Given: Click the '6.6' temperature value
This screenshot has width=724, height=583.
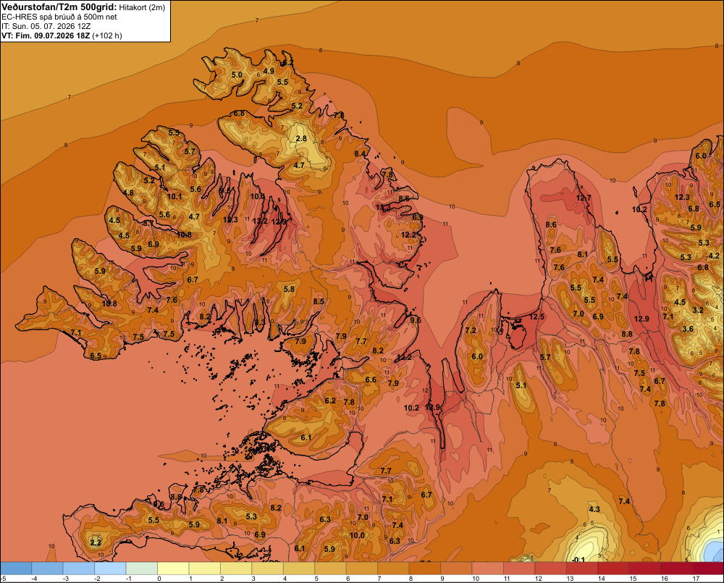Looking at the screenshot, I should 371,379.
